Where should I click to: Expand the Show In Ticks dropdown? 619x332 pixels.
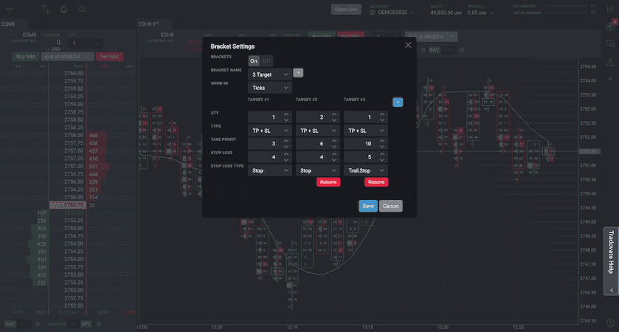270,87
